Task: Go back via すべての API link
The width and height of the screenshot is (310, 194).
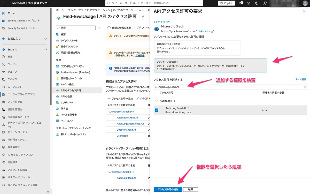Action: tap(162, 22)
